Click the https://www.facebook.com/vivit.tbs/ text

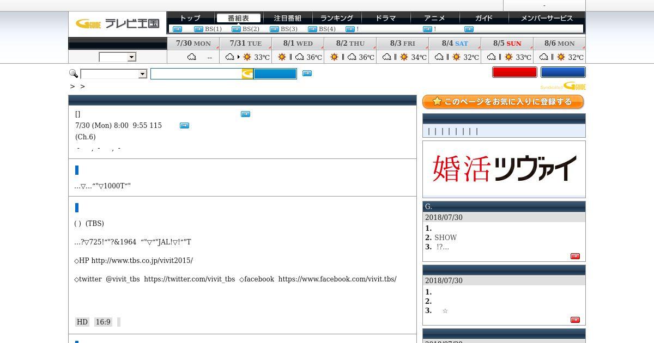click(337, 279)
